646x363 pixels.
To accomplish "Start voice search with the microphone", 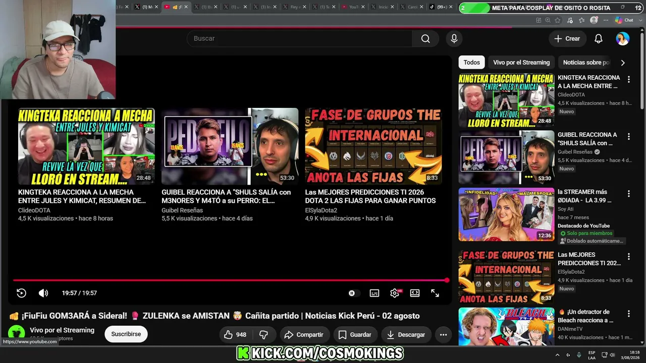I will (x=454, y=39).
